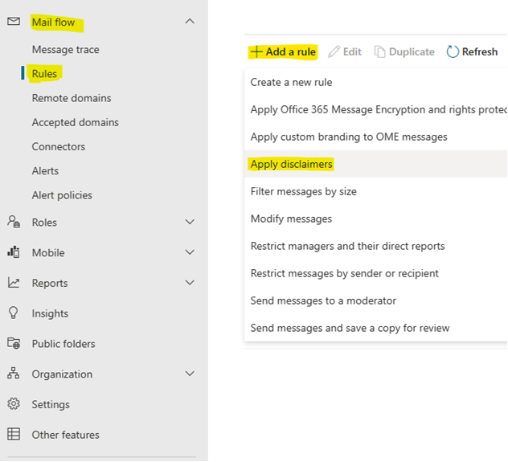Open the Reports section label
508x462 pixels.
click(x=50, y=283)
